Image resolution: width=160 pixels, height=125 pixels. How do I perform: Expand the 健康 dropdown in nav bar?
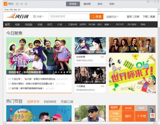(108, 25)
